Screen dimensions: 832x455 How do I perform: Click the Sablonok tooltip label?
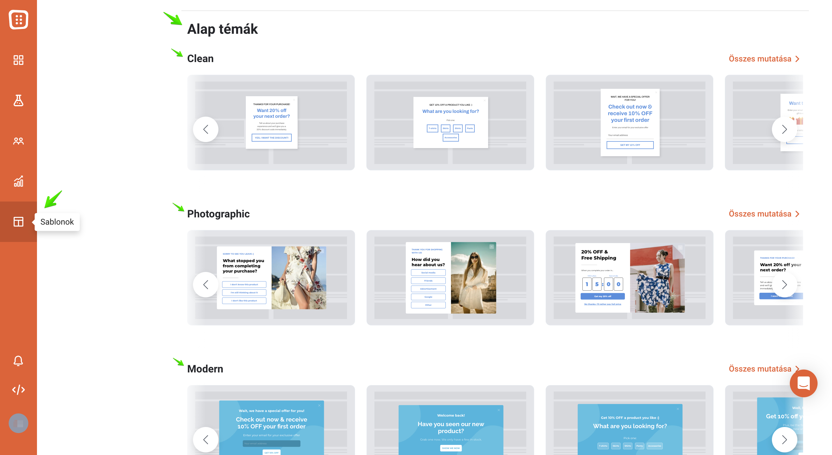click(57, 222)
